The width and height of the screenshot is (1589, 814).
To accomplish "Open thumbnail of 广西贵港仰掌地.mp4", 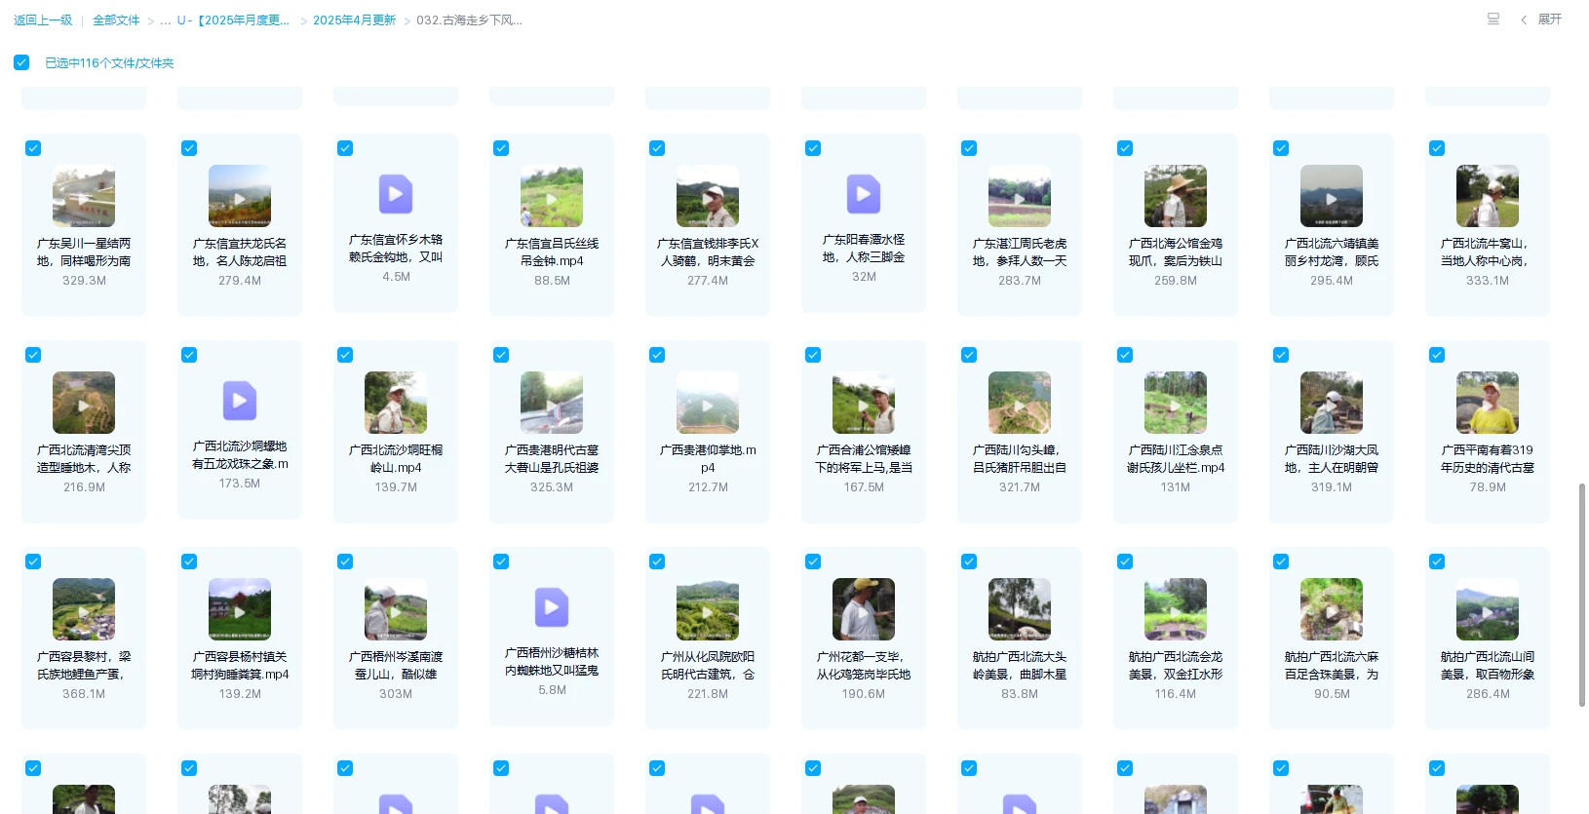I will click(708, 403).
